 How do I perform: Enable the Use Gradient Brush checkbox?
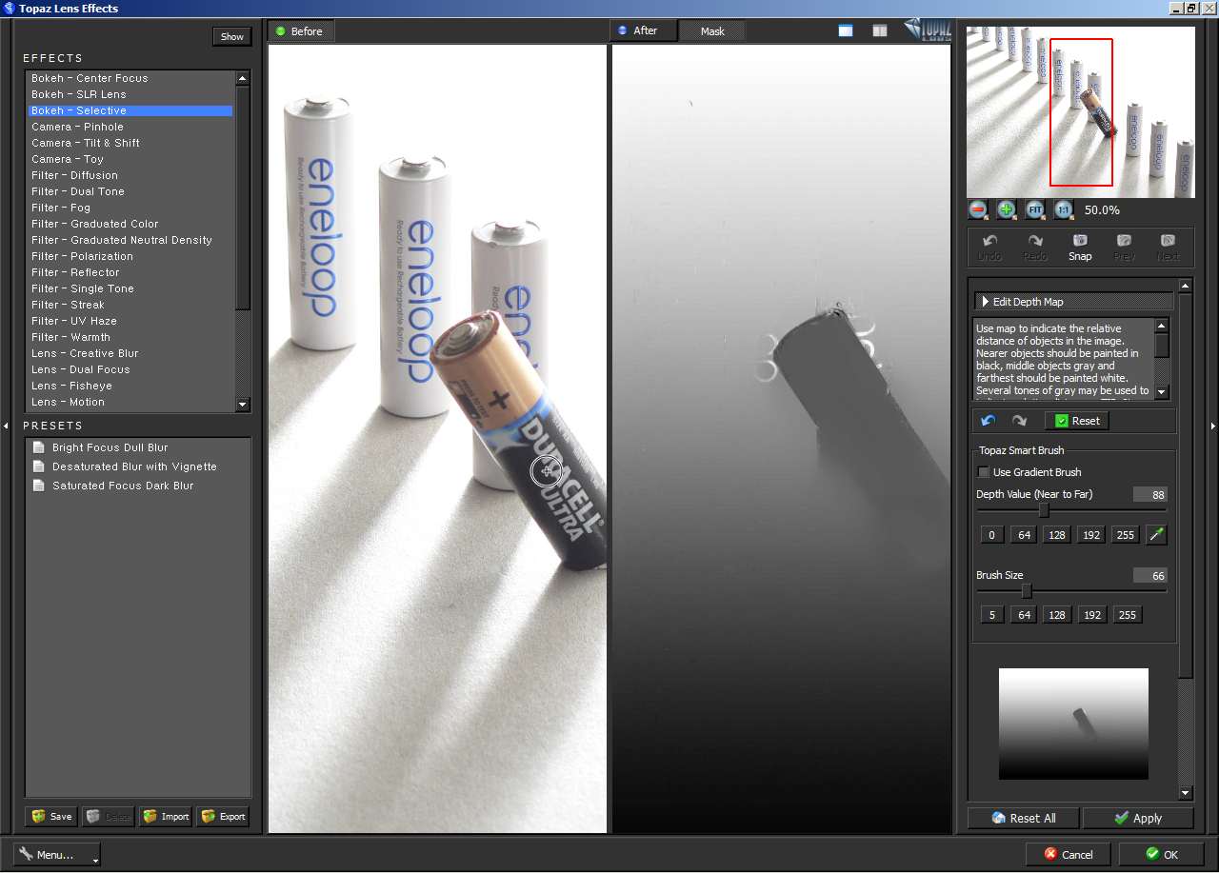(984, 472)
